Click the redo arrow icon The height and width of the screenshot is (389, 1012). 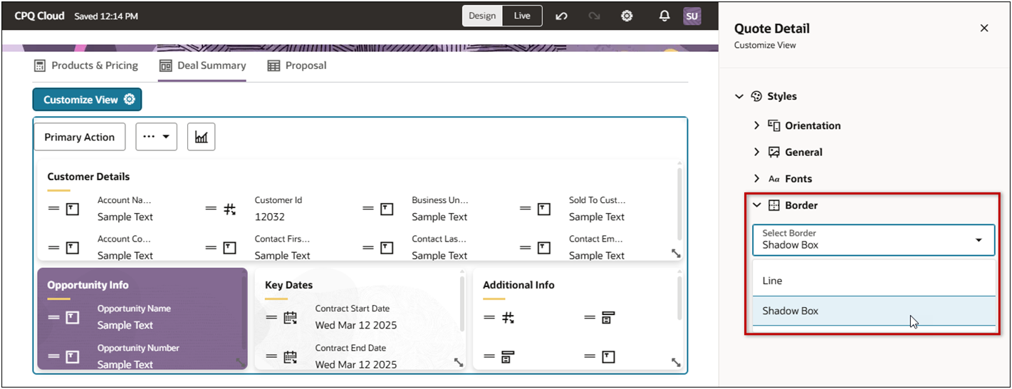click(594, 16)
